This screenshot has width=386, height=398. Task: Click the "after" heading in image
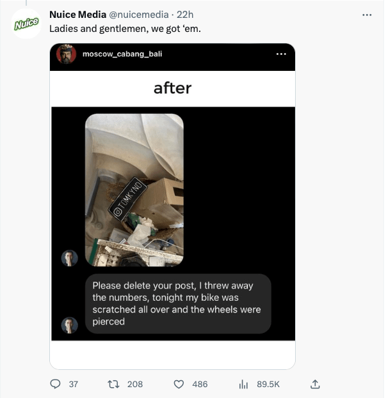click(x=172, y=88)
